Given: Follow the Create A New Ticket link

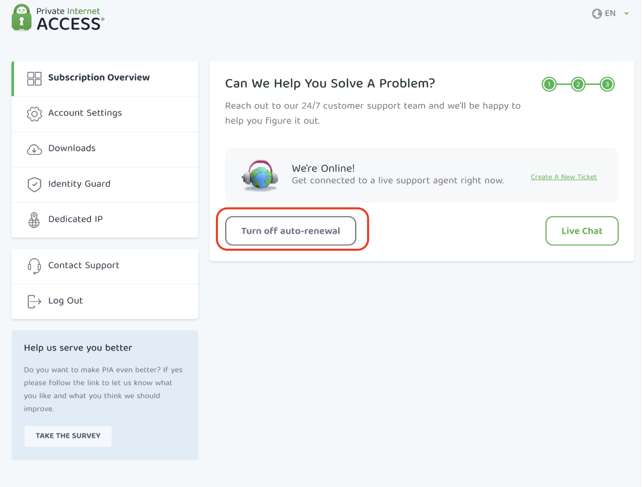Looking at the screenshot, I should tap(563, 177).
